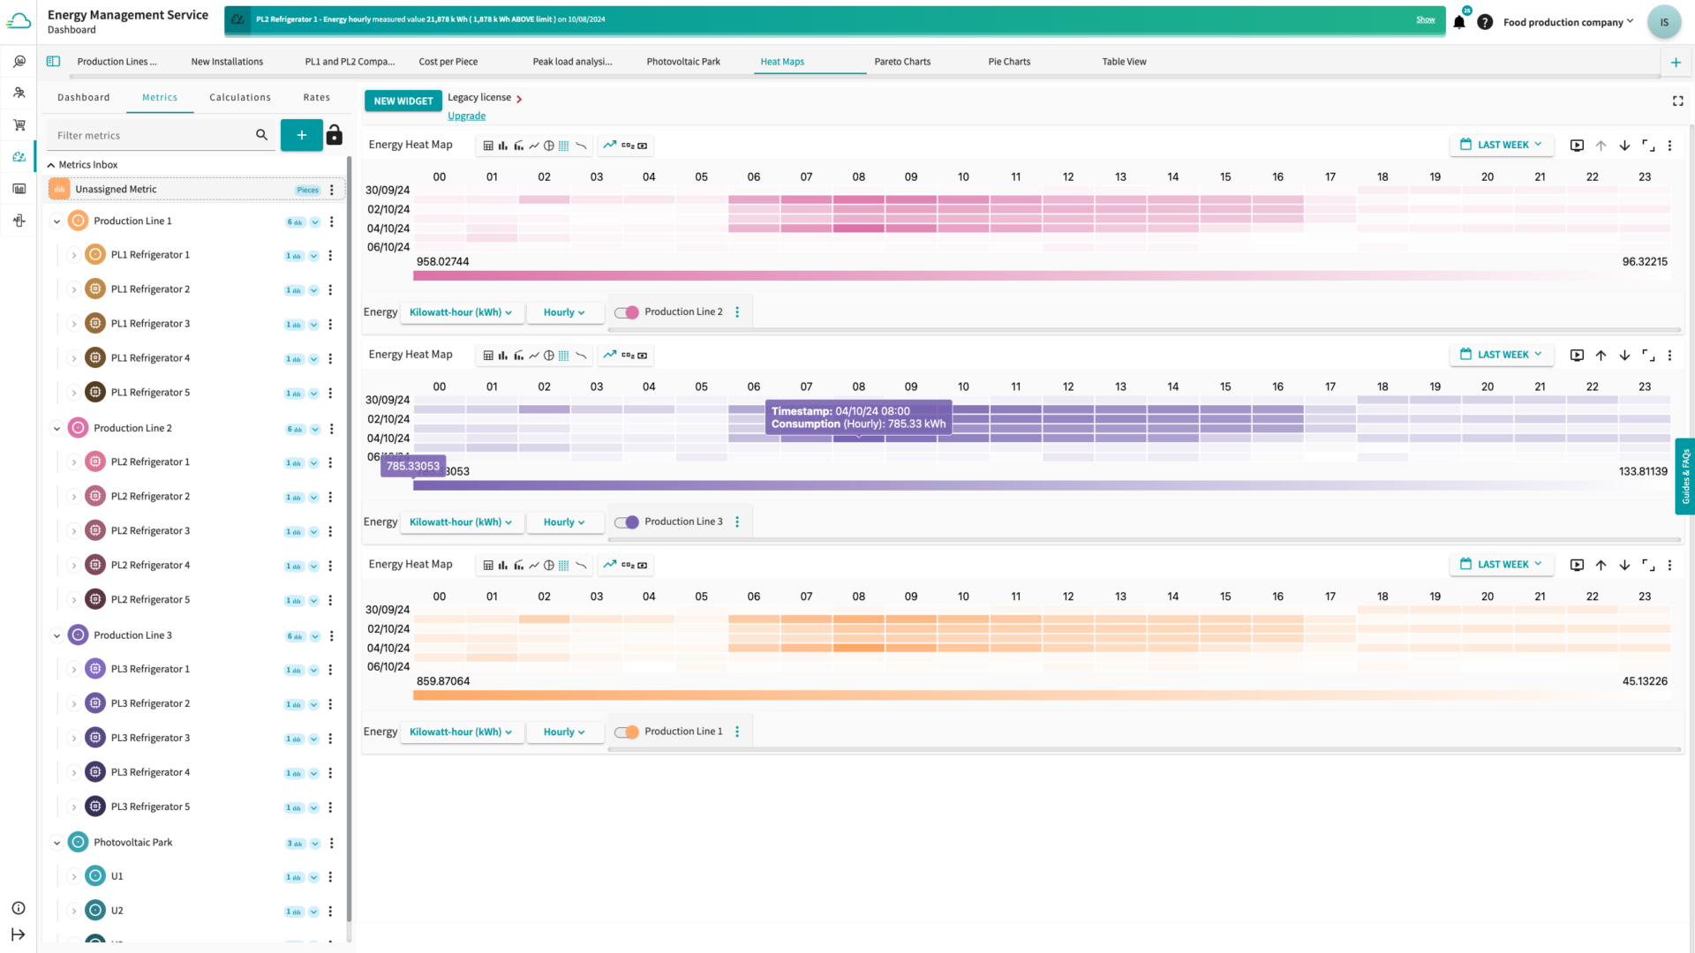Click the NEW WIDGET button
The image size is (1695, 953).
pyautogui.click(x=403, y=101)
